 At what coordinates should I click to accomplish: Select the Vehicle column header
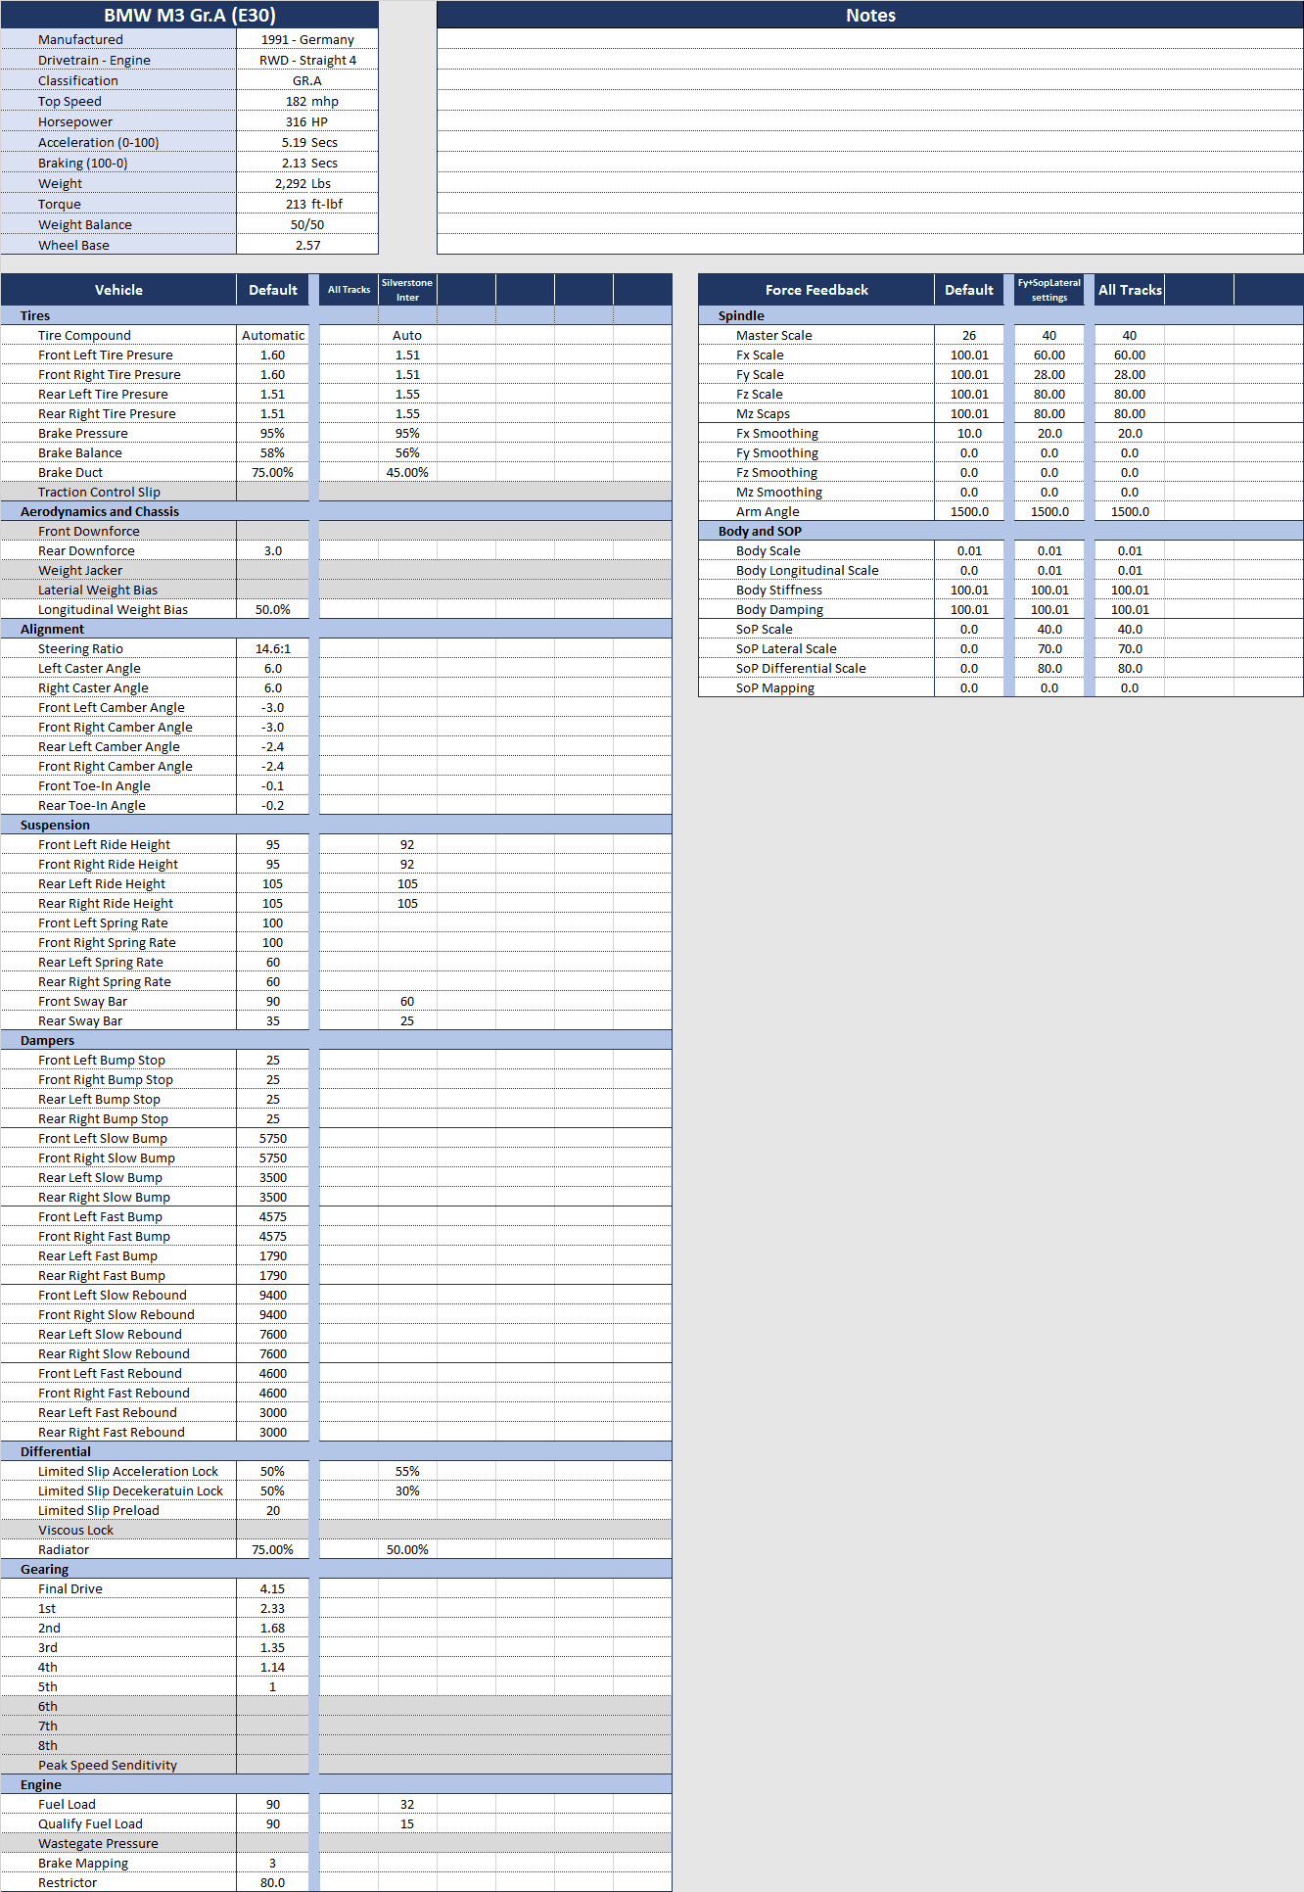(118, 290)
